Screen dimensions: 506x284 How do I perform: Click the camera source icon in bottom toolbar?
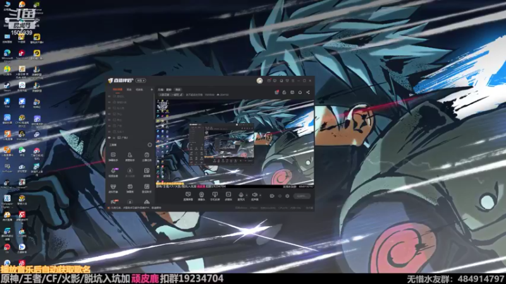pyautogui.click(x=201, y=194)
